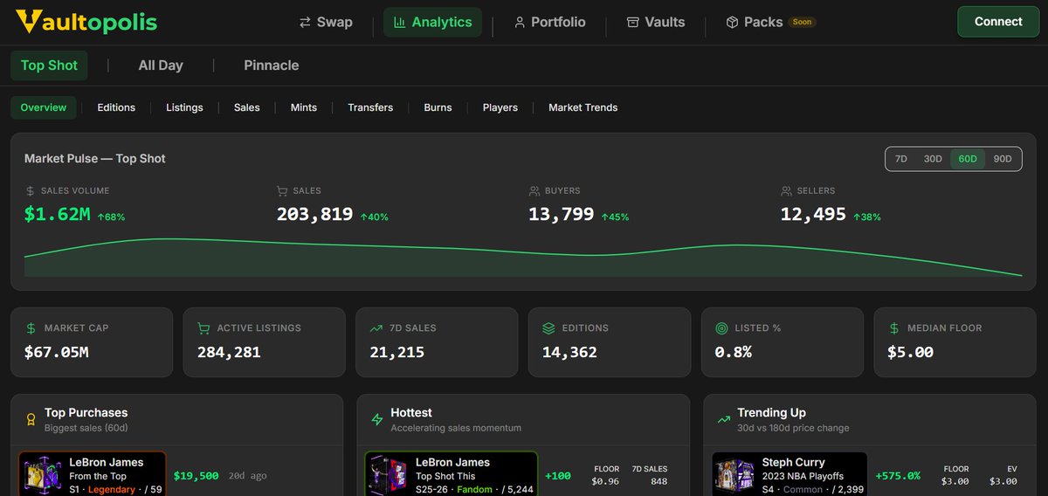Select the Transfers sub-tab
The width and height of the screenshot is (1048, 496).
(x=370, y=107)
